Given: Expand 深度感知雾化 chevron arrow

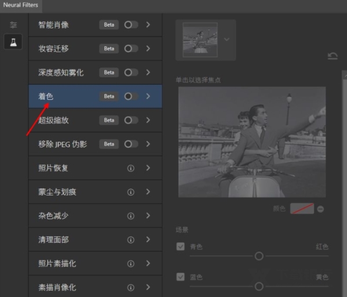Looking at the screenshot, I should 148,73.
